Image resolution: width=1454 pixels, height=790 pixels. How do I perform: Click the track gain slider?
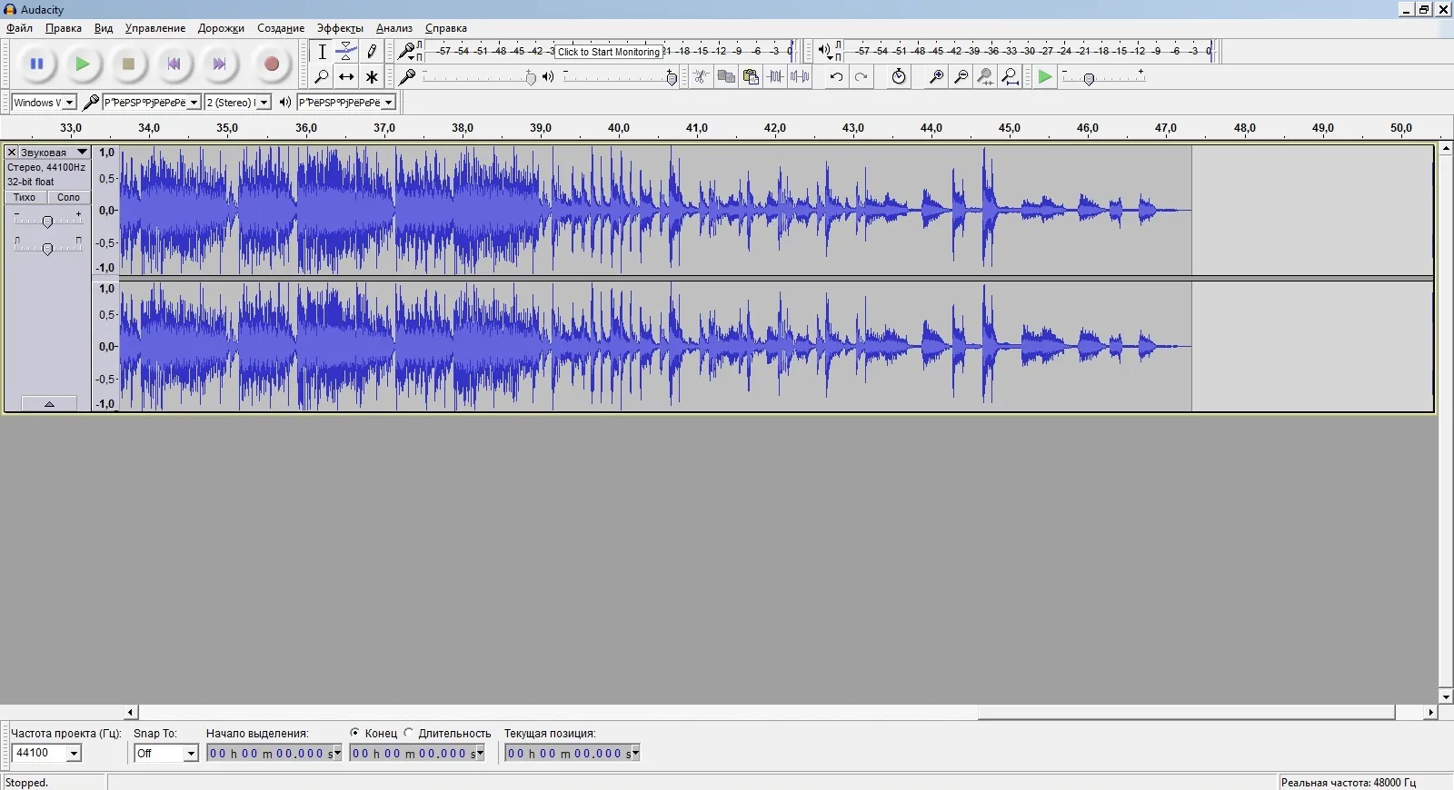tap(47, 222)
